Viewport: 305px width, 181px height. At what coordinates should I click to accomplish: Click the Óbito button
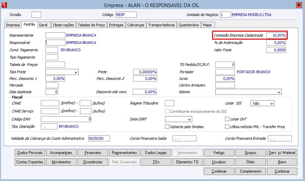pyautogui.click(x=250, y=162)
